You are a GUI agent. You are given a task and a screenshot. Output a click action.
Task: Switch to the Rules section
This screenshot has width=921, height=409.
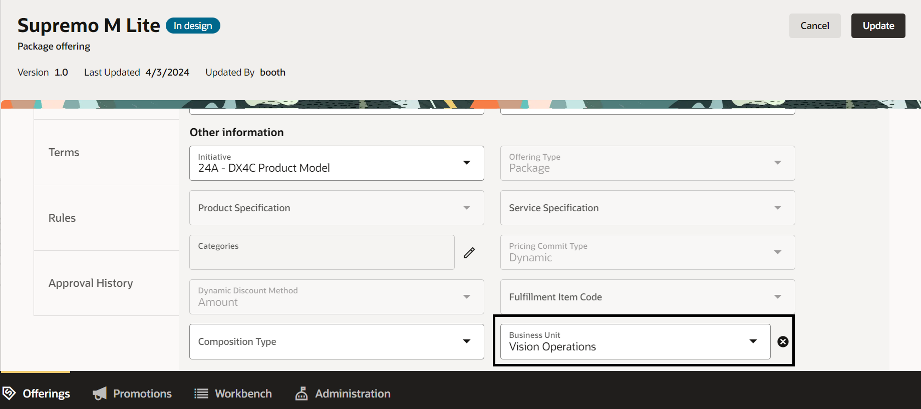[x=62, y=218]
